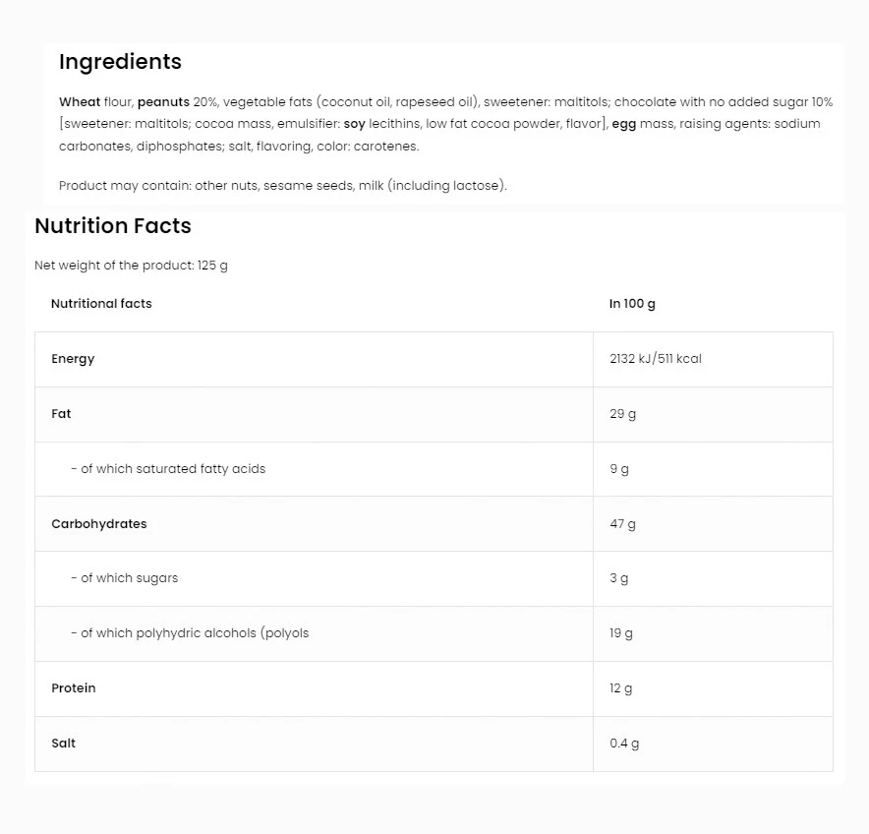This screenshot has height=834, width=869.
Task: Select the net weight 125 g line
Action: [131, 266]
